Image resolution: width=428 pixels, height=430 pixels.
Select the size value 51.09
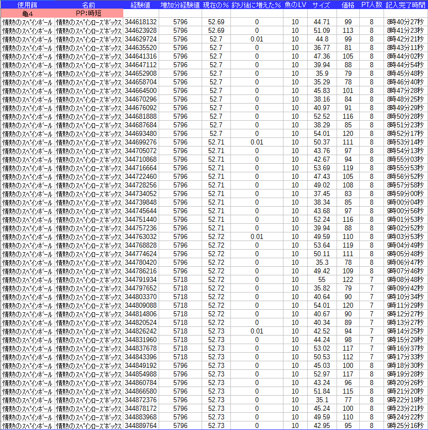point(321,30)
